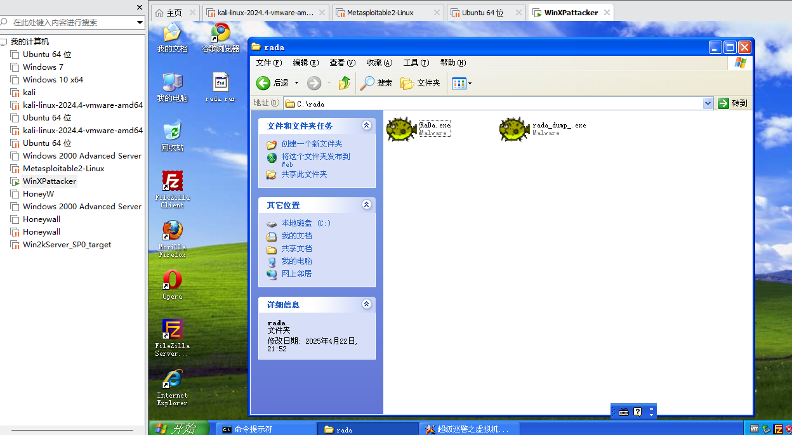Open the address bar dropdown

tap(708, 103)
